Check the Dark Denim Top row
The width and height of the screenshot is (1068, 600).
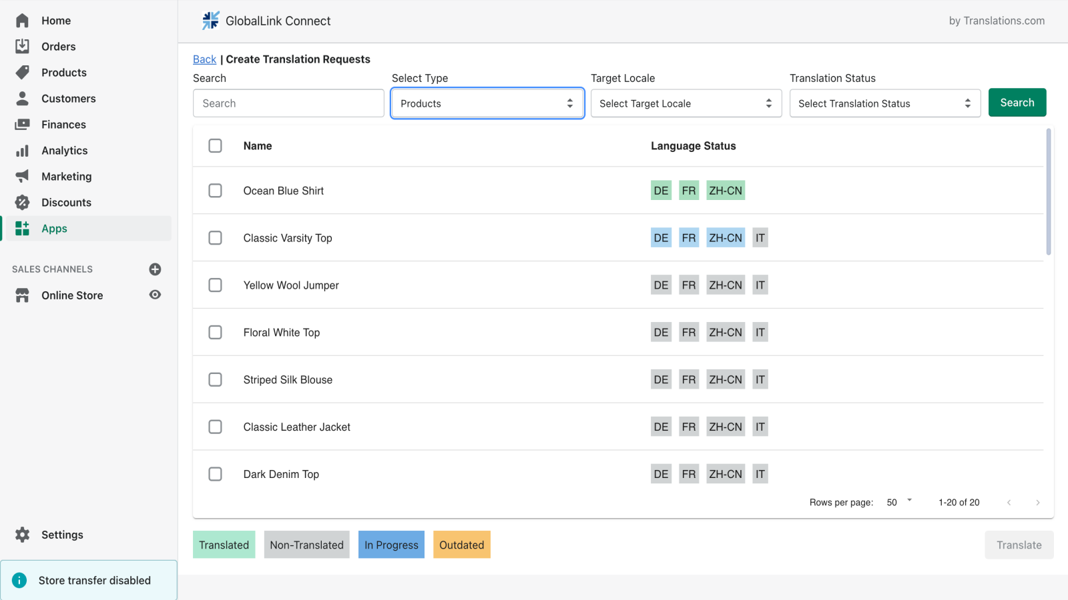(215, 474)
